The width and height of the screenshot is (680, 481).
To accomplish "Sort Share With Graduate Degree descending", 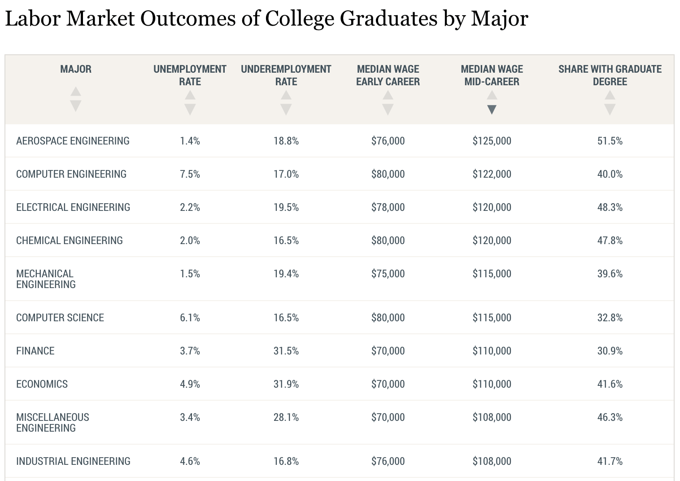I will pos(610,110).
